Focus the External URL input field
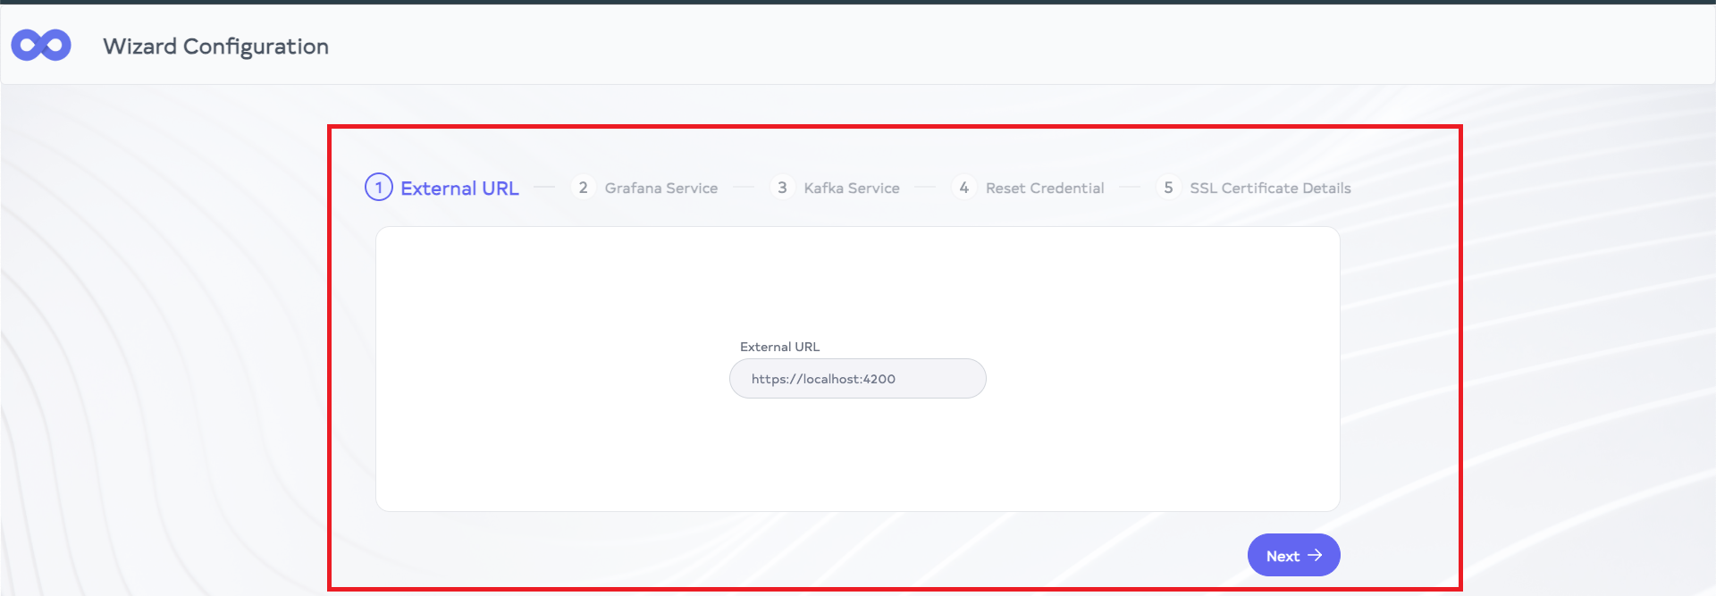This screenshot has height=596, width=1716. pos(857,379)
